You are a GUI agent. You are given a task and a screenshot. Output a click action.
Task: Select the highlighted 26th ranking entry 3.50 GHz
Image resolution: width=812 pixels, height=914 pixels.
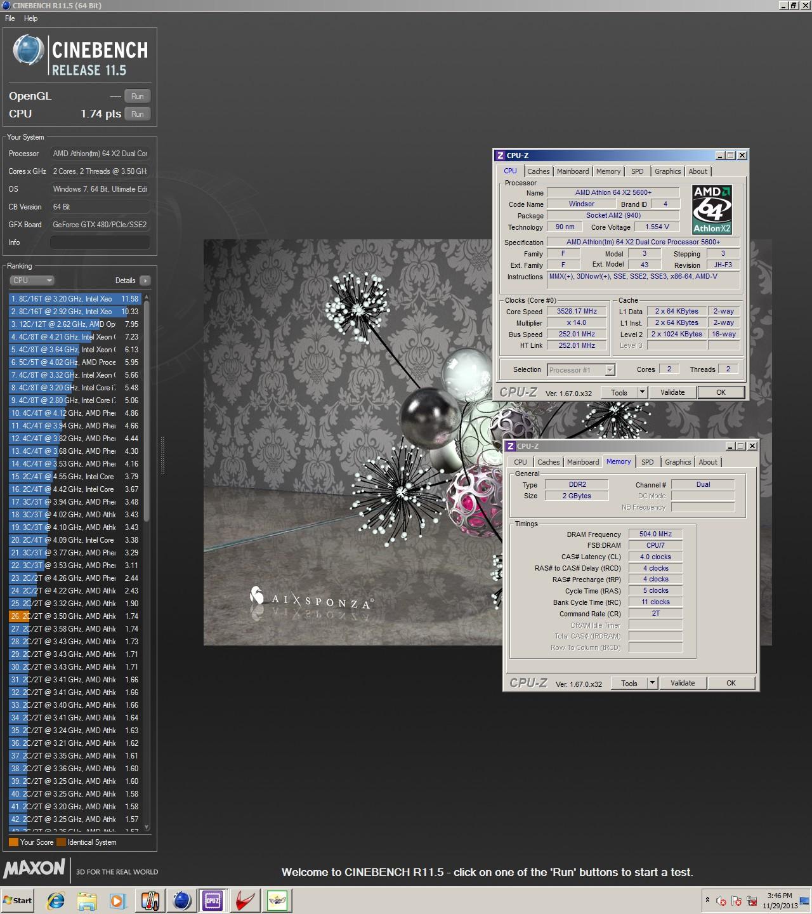pyautogui.click(x=75, y=616)
